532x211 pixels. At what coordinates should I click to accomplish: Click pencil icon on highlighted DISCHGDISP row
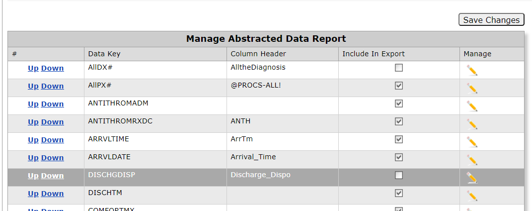[x=472, y=178]
